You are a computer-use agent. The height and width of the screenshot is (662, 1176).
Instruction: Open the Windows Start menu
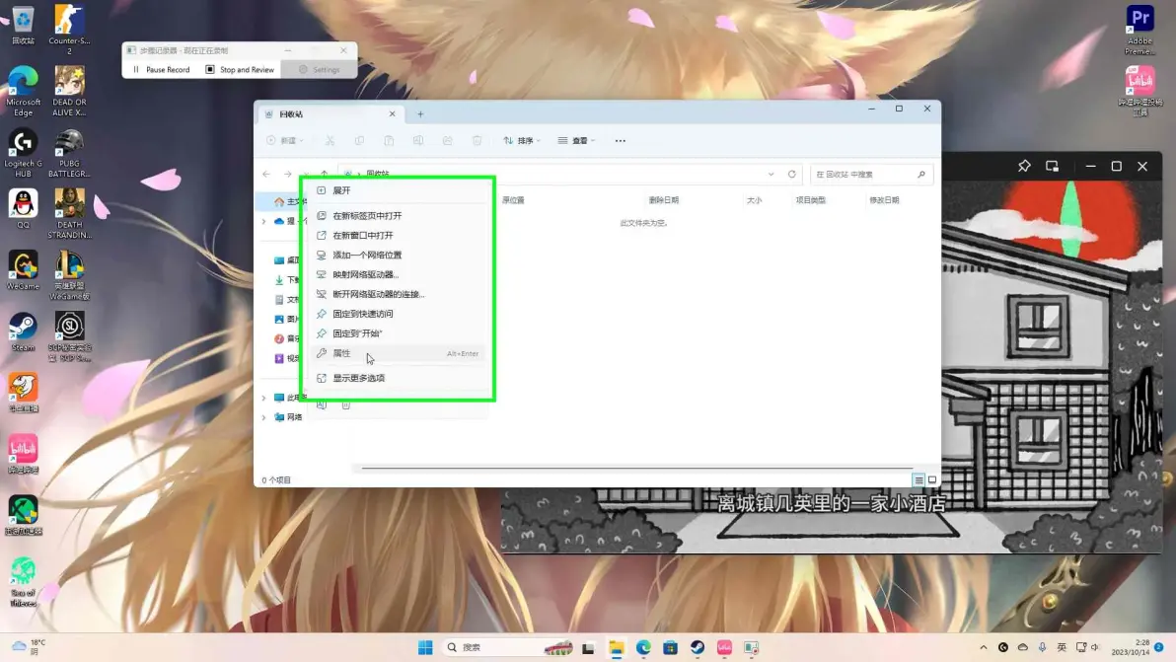click(425, 648)
